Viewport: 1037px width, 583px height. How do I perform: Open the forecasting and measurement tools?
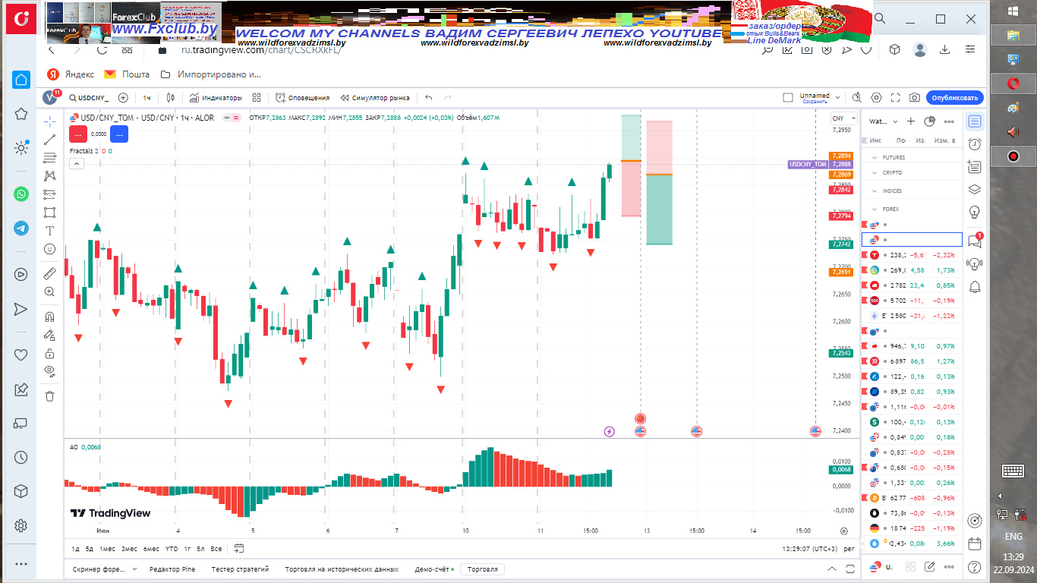point(49,194)
